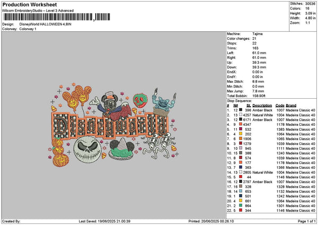Click the Max Stitch value '8.8 mm'
The height and width of the screenshot is (225, 318).
point(258,82)
